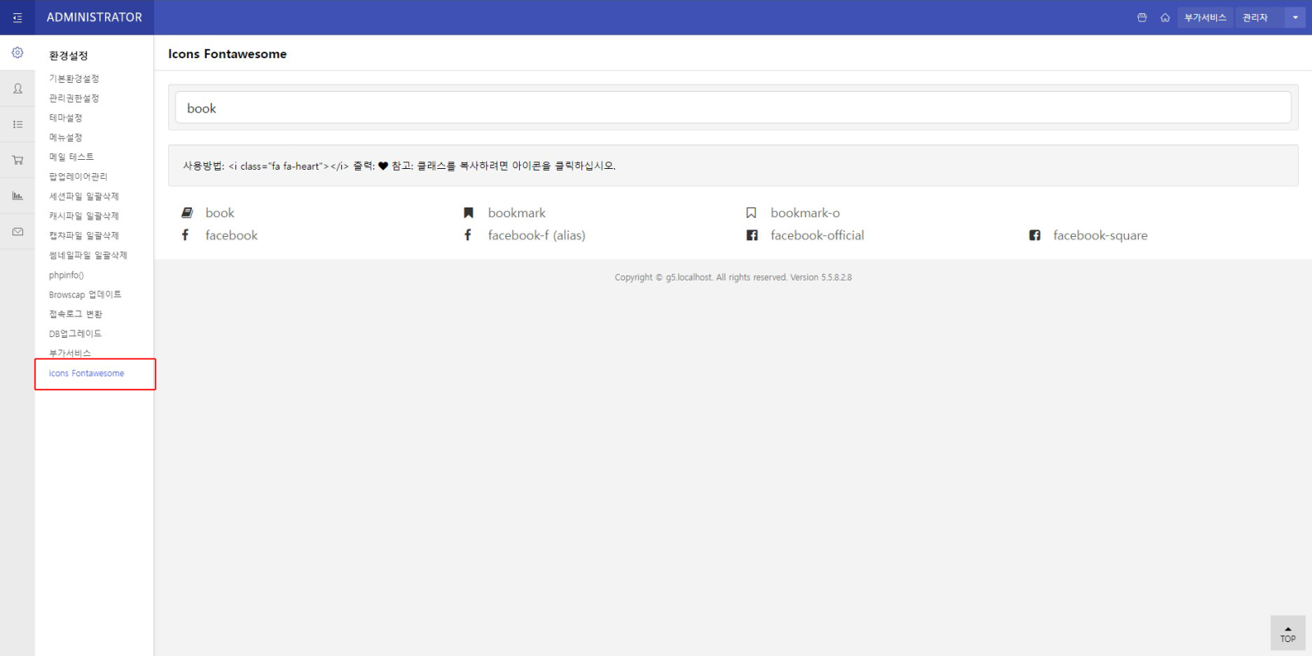Open the shopping cart sidebar icon
Image resolution: width=1312 pixels, height=656 pixels.
[17, 161]
